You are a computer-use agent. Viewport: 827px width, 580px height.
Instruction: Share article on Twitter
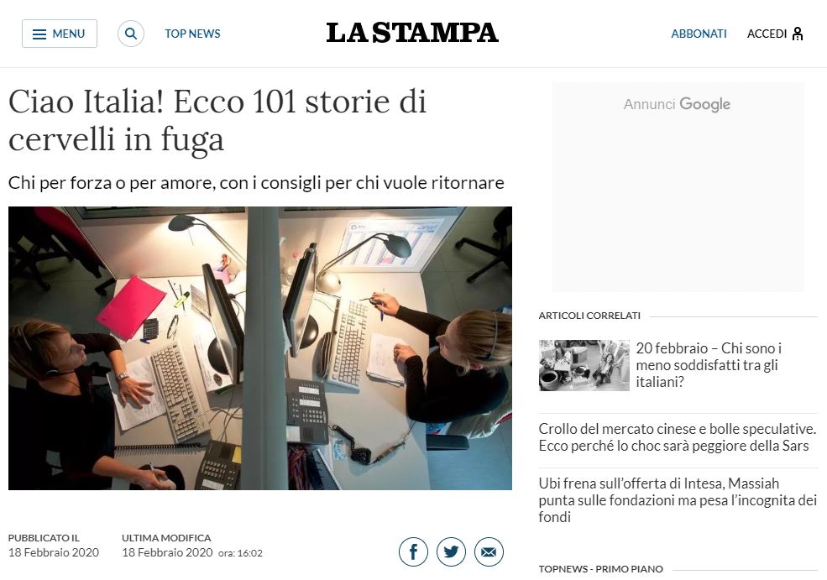[x=451, y=551]
